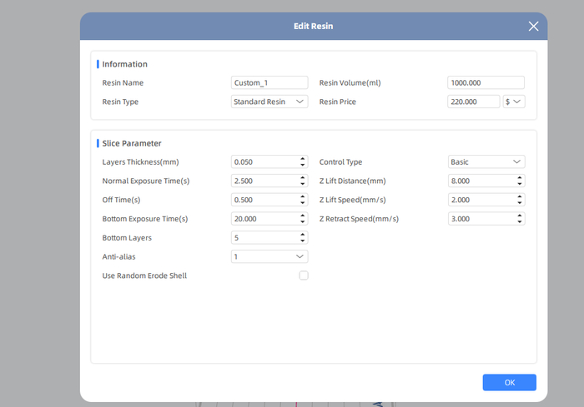Open the Anti-alias dropdown
Screen dimensions: 584x407
click(269, 256)
